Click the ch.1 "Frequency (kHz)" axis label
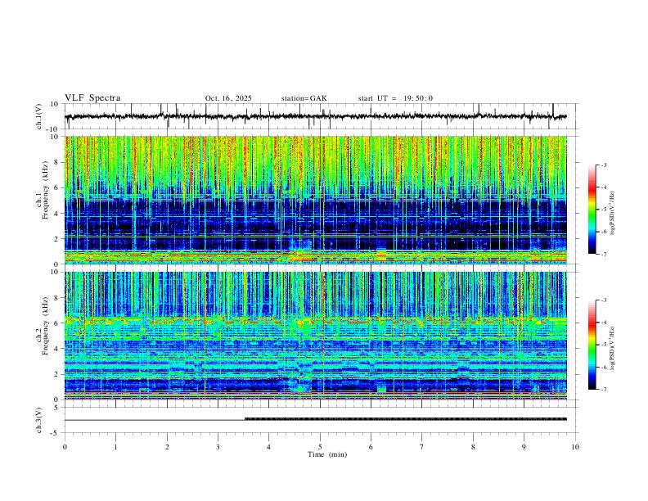Screen dimensions: 648x501 [45, 190]
